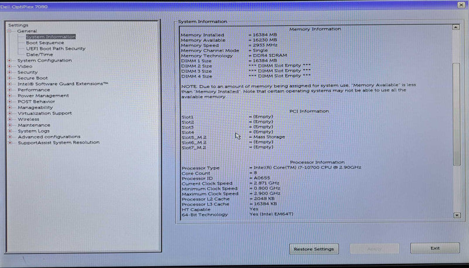Expand the Power Management node
Image resolution: width=469 pixels, height=268 pixels.
pyautogui.click(x=9, y=96)
